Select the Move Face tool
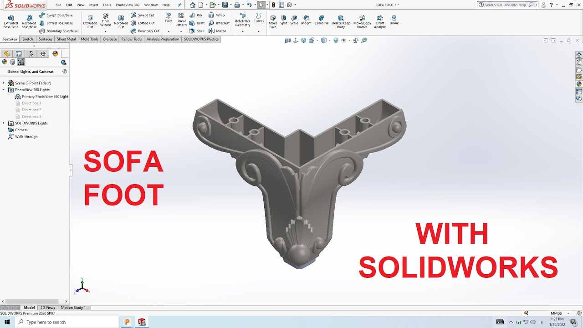Screen dimensions: 583x328 pyautogui.click(x=273, y=21)
